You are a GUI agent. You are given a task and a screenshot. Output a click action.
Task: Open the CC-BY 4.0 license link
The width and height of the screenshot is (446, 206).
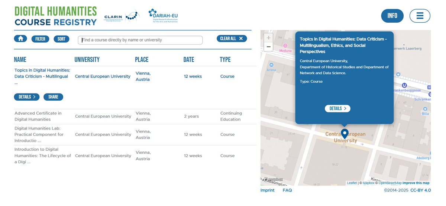coord(420,190)
